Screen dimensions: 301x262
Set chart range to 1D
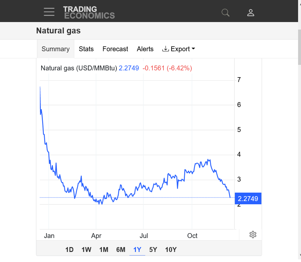69,250
